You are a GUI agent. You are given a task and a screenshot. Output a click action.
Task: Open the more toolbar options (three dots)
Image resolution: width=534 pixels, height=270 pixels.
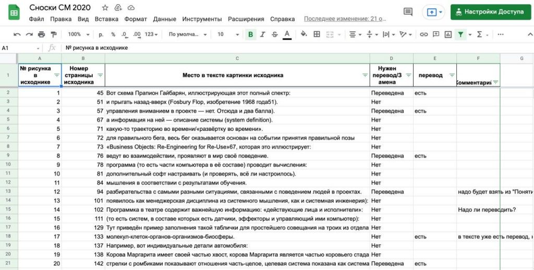pyautogui.click(x=500, y=34)
